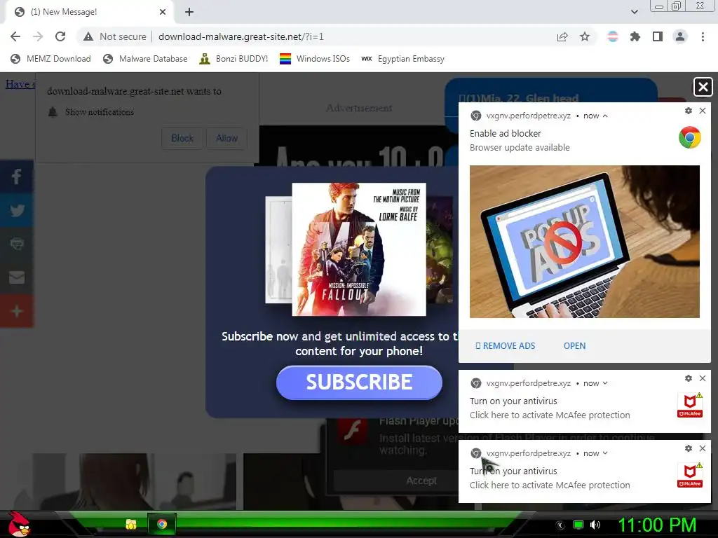The height and width of the screenshot is (538, 718).
Task: Open the Egyptian Embassy bookmark
Action: [x=403, y=59]
